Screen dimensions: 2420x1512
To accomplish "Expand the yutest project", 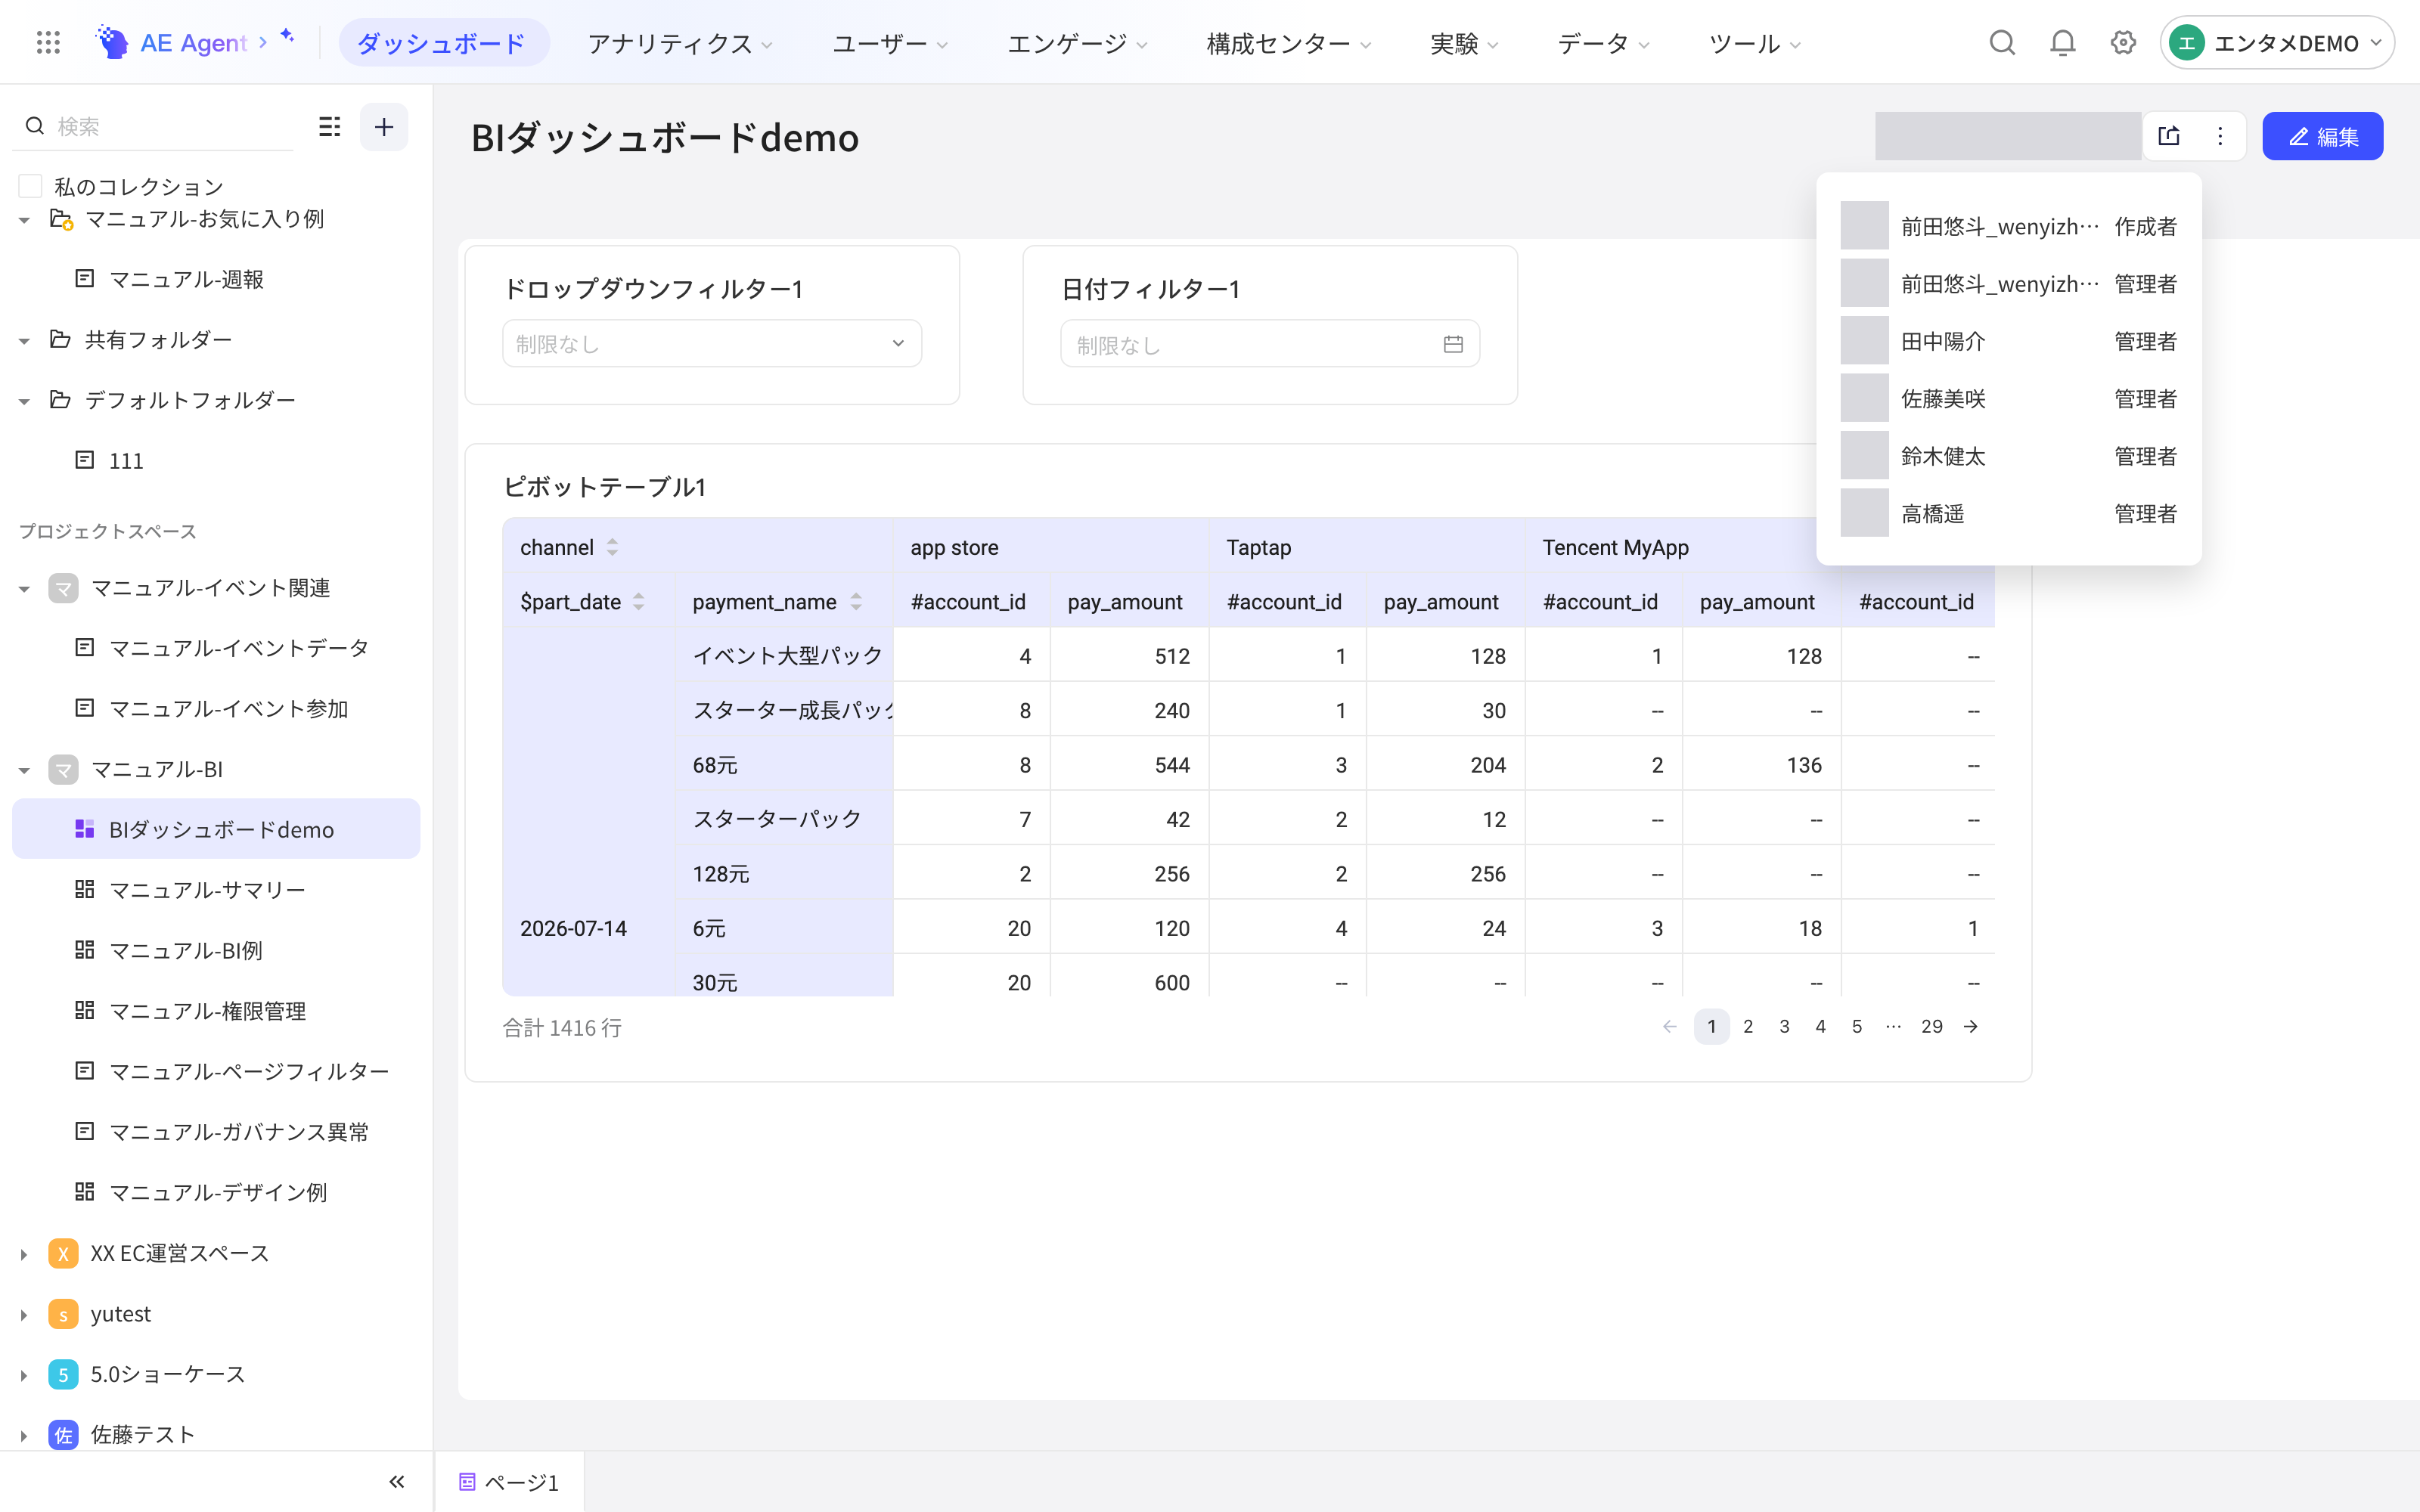I will point(24,1315).
